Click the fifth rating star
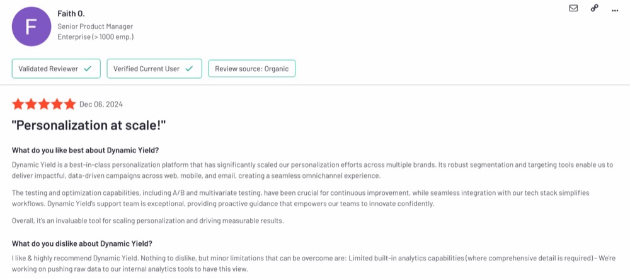The height and width of the screenshot is (280, 630). (x=70, y=104)
